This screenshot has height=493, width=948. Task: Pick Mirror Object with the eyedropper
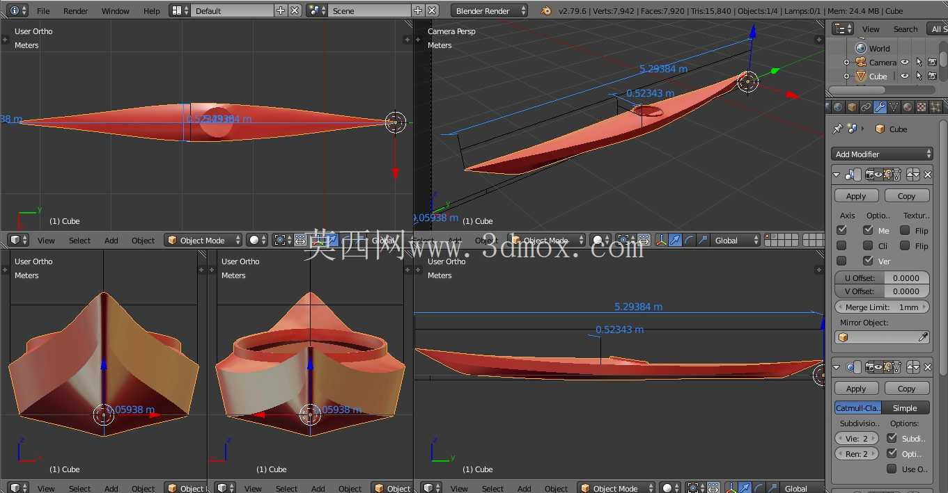pyautogui.click(x=924, y=337)
